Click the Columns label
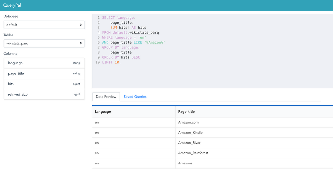333x169 pixels. coord(10,53)
